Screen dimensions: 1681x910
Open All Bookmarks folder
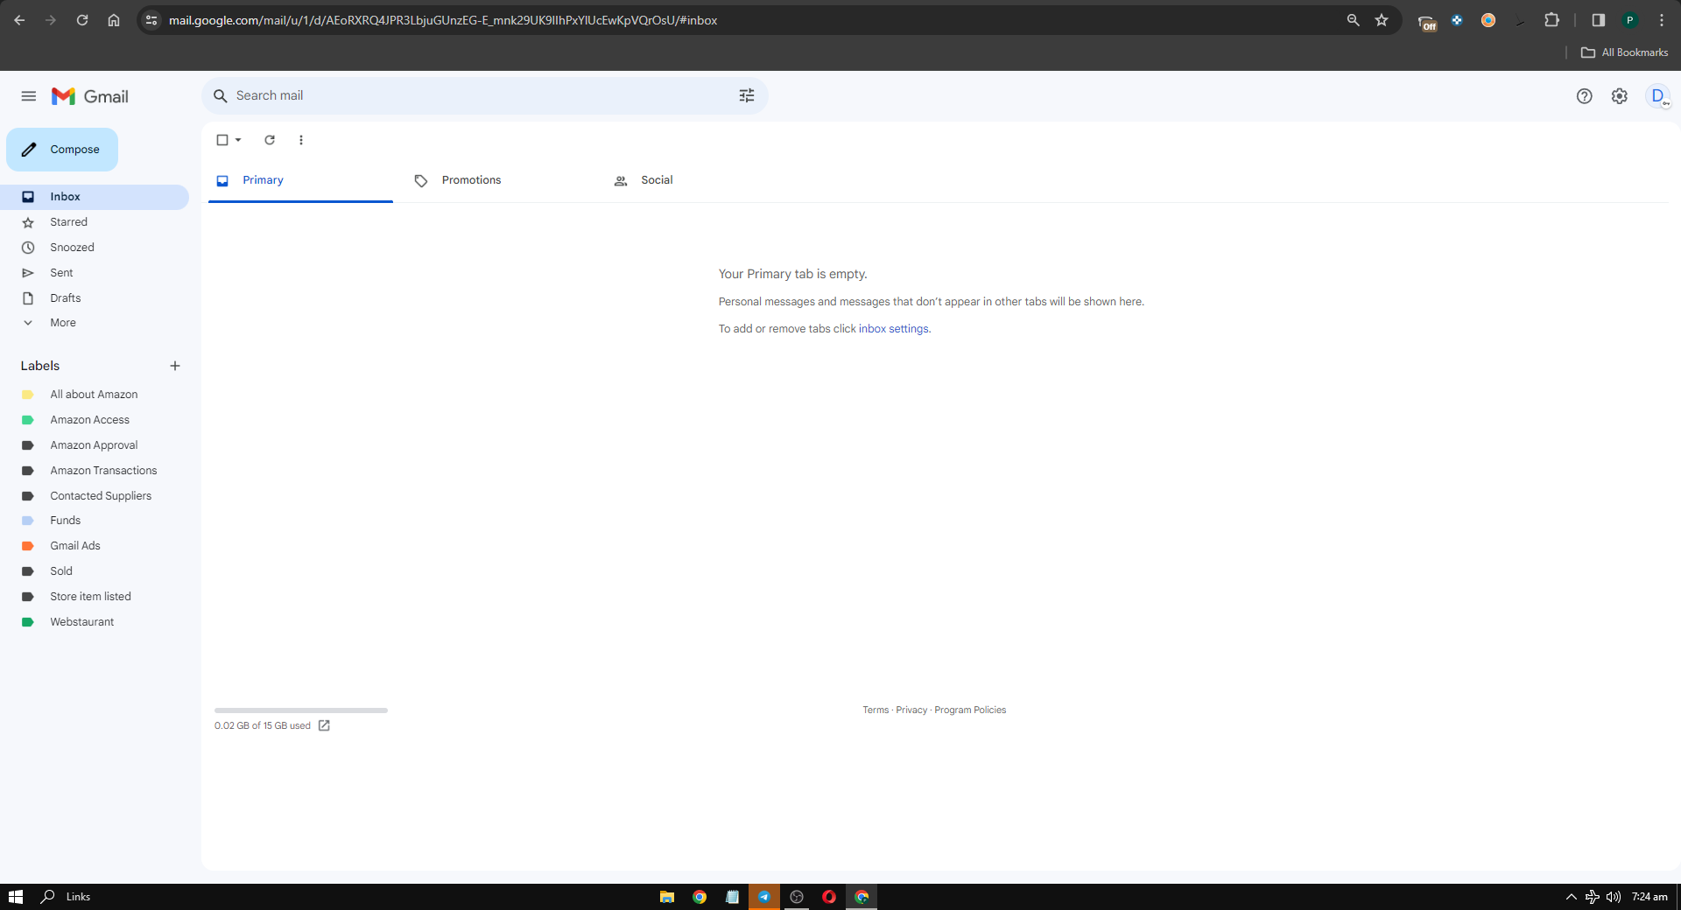pos(1625,52)
